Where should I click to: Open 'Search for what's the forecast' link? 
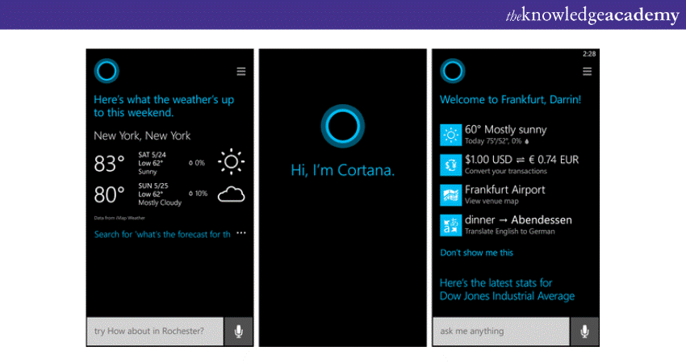(162, 234)
